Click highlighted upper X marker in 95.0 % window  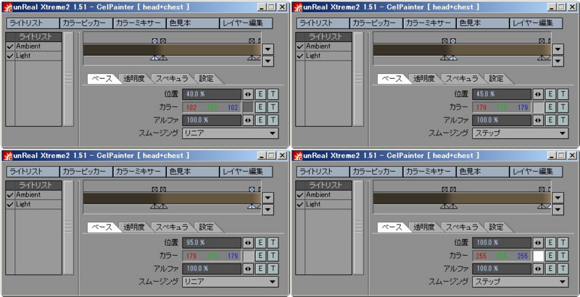[252, 190]
